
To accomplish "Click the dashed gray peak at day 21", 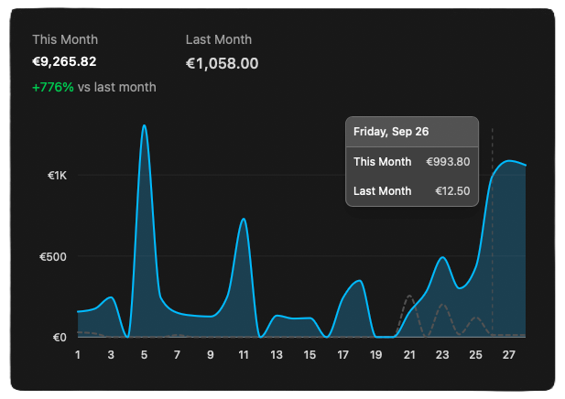I will 408,297.
